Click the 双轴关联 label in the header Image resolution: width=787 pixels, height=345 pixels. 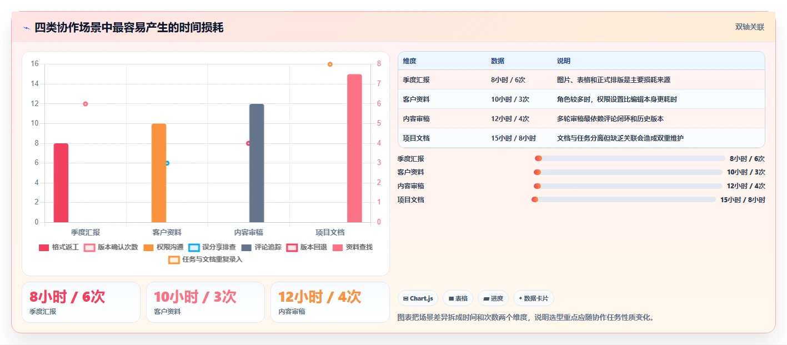(x=750, y=27)
